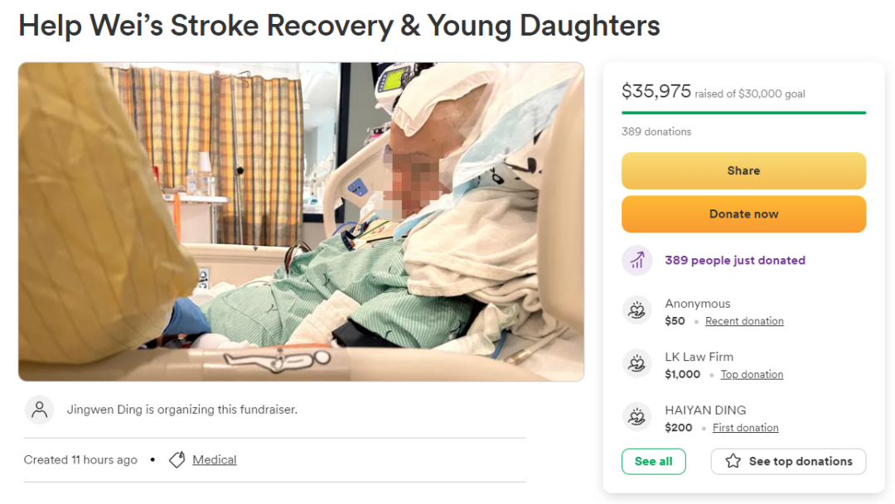895x504 pixels.
Task: Click the purple trending chart icon
Action: tap(637, 261)
